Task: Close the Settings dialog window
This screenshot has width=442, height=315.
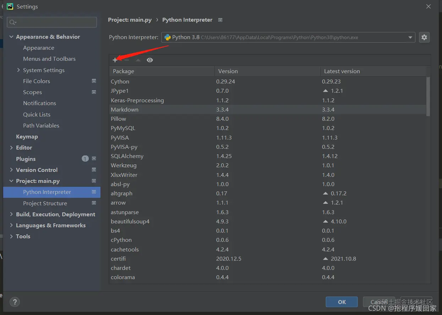Action: [x=429, y=6]
